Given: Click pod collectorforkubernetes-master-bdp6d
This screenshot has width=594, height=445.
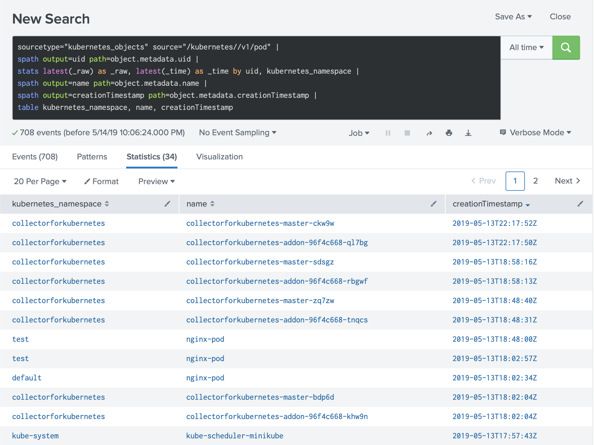Looking at the screenshot, I should [x=260, y=397].
